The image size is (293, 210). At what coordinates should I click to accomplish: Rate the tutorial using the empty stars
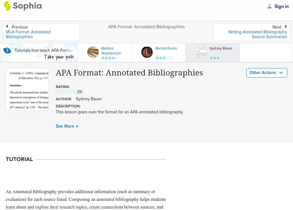[66, 92]
